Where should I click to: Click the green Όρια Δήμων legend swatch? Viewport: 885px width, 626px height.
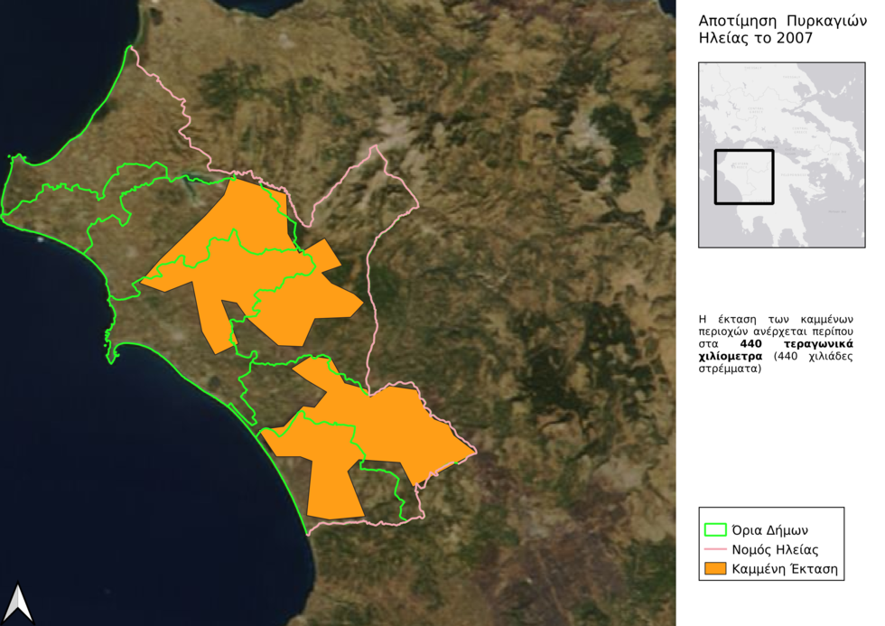click(x=715, y=530)
